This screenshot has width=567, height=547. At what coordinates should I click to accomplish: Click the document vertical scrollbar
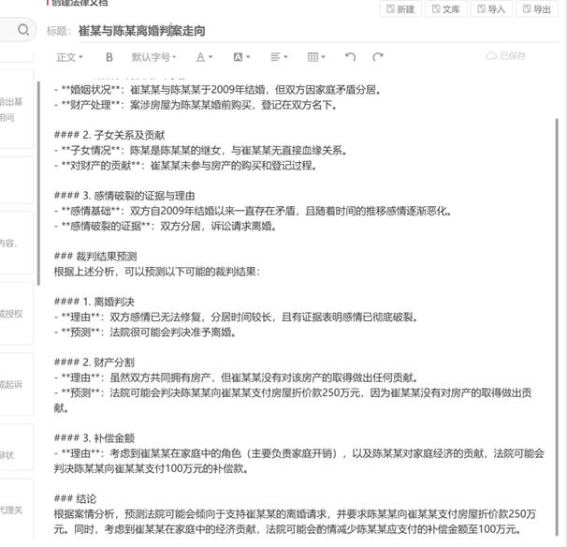click(557, 327)
